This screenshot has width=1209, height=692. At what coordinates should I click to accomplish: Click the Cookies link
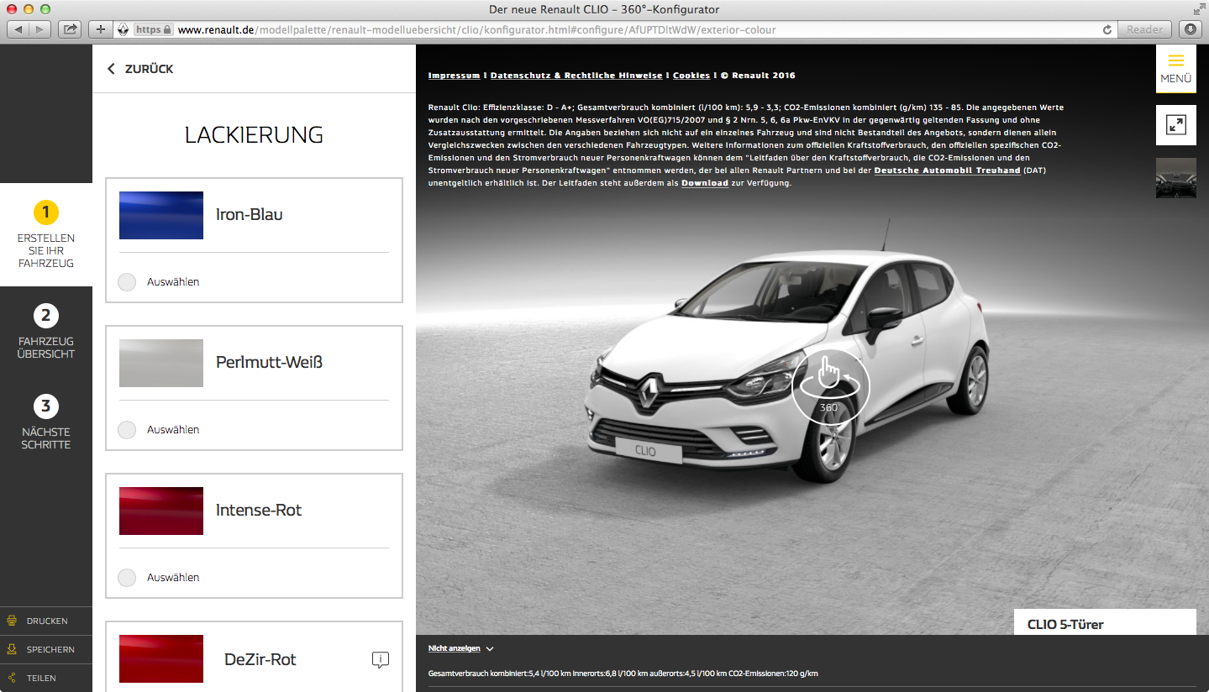[691, 76]
